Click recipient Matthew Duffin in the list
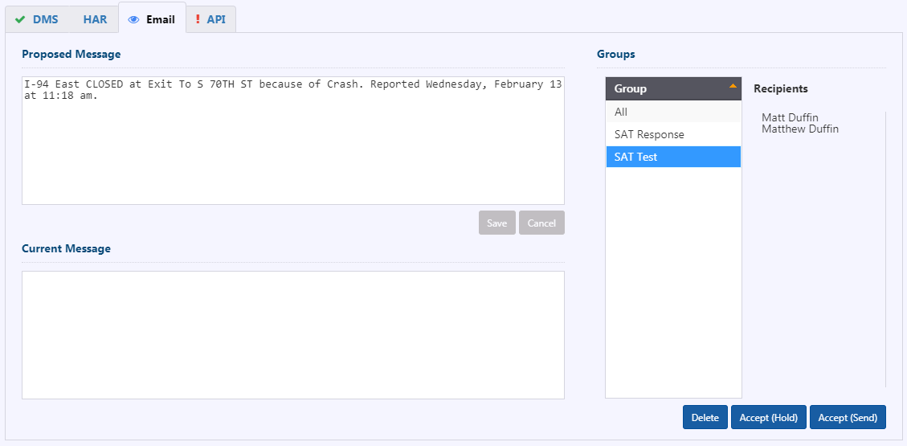The width and height of the screenshot is (907, 446). 800,129
